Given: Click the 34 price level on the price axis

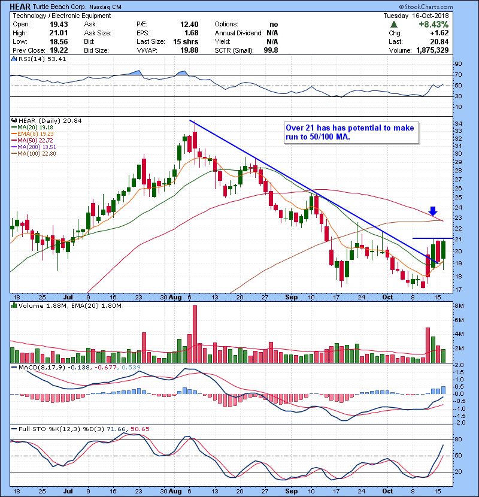Looking at the screenshot, I should pyautogui.click(x=459, y=123).
